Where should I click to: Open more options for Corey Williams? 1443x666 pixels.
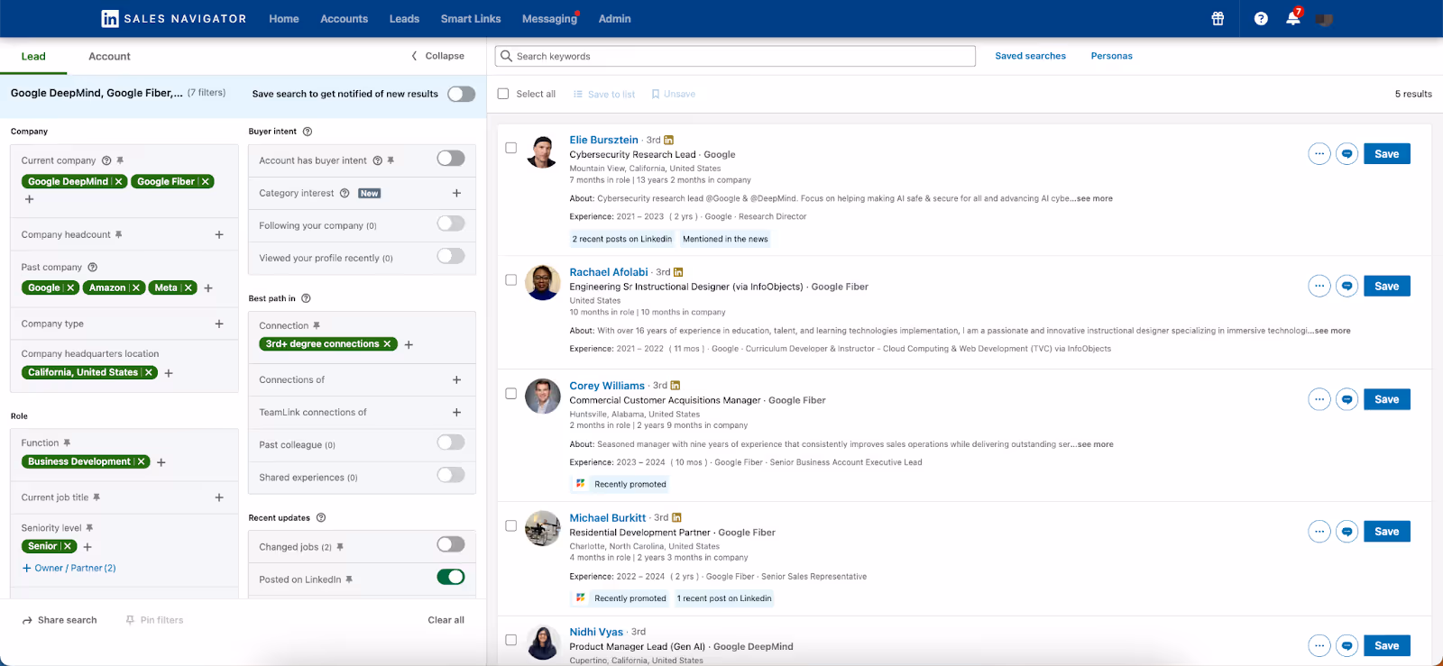(1319, 399)
